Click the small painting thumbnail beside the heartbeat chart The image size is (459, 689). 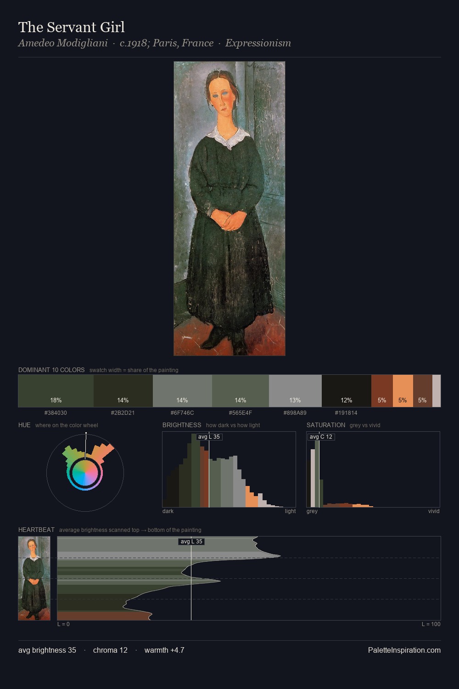click(34, 578)
